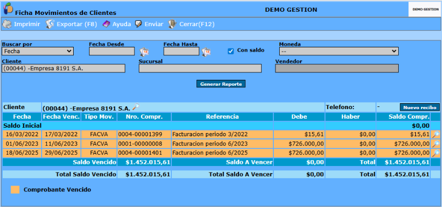
Task: Click the Saldo Inicial row label
Action: (22, 126)
